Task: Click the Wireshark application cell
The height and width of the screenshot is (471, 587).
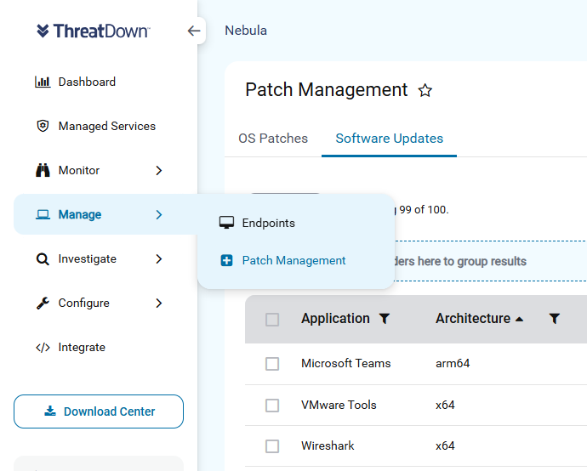Action: click(328, 446)
